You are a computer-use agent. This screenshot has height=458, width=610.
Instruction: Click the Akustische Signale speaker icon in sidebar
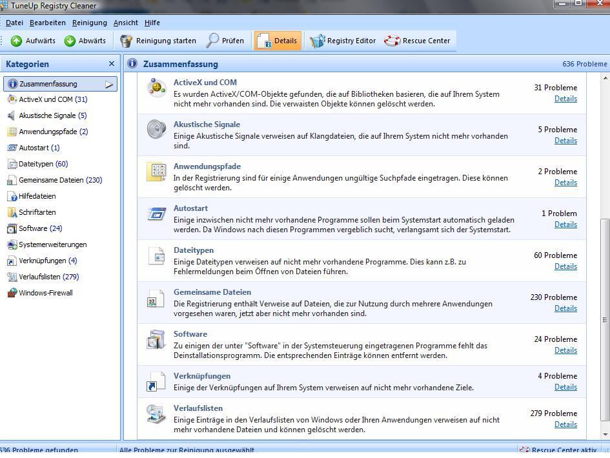coord(12,115)
